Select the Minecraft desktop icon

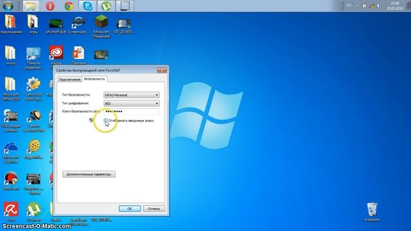pos(101,26)
